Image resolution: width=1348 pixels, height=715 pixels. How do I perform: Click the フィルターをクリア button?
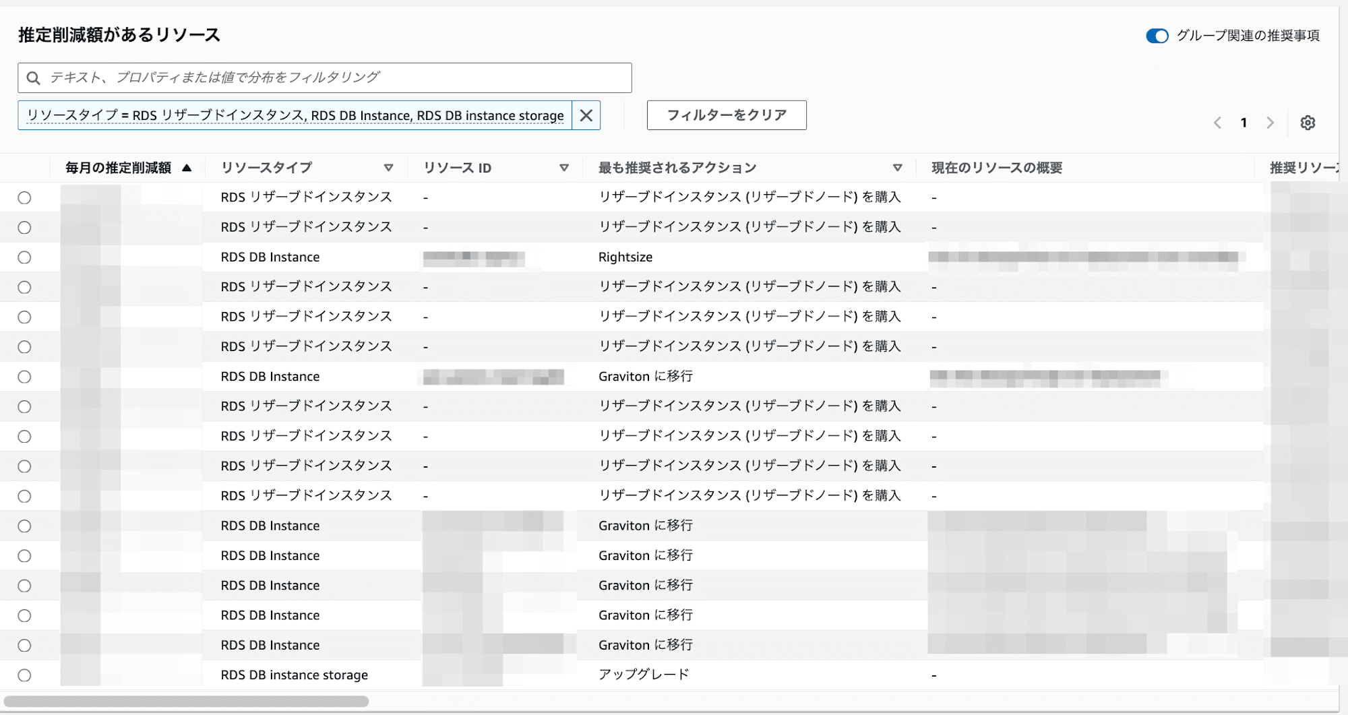(727, 115)
